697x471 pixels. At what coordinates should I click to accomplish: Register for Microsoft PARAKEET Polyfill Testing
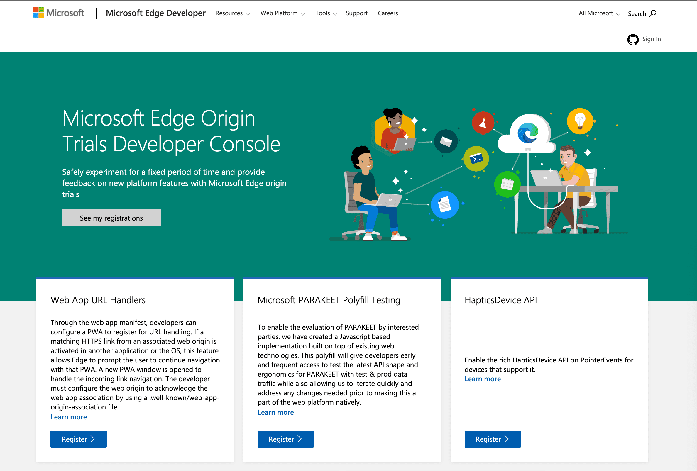click(285, 438)
